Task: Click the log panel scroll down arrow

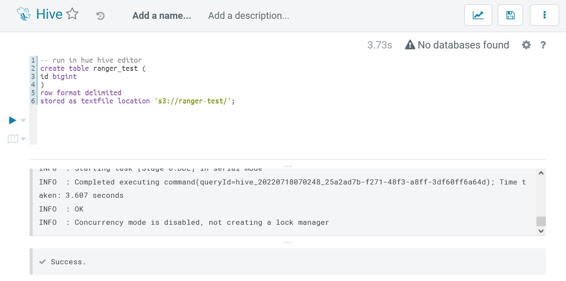Action: coord(541,231)
